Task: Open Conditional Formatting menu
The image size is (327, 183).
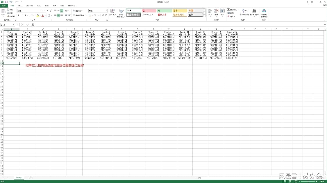Action: [x=112, y=12]
